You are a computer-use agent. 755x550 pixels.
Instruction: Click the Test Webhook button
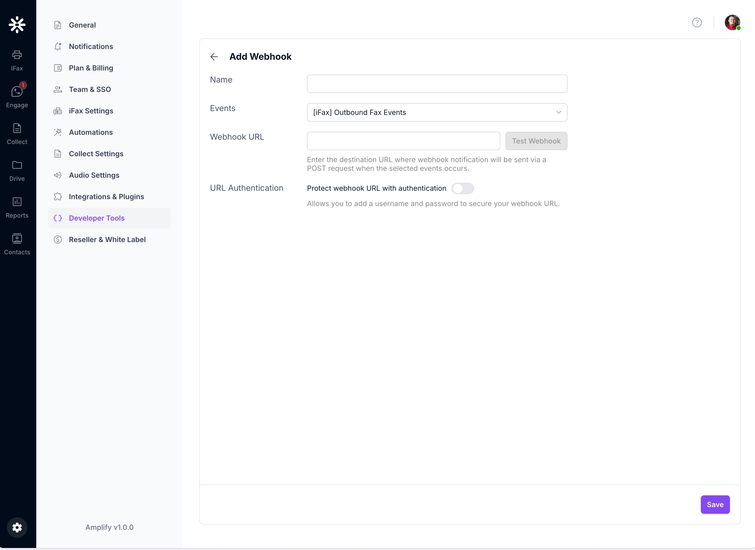[x=536, y=141]
